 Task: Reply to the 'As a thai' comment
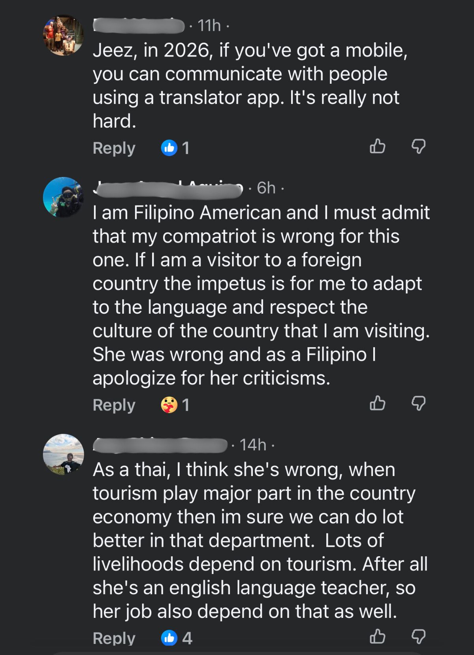coord(114,638)
